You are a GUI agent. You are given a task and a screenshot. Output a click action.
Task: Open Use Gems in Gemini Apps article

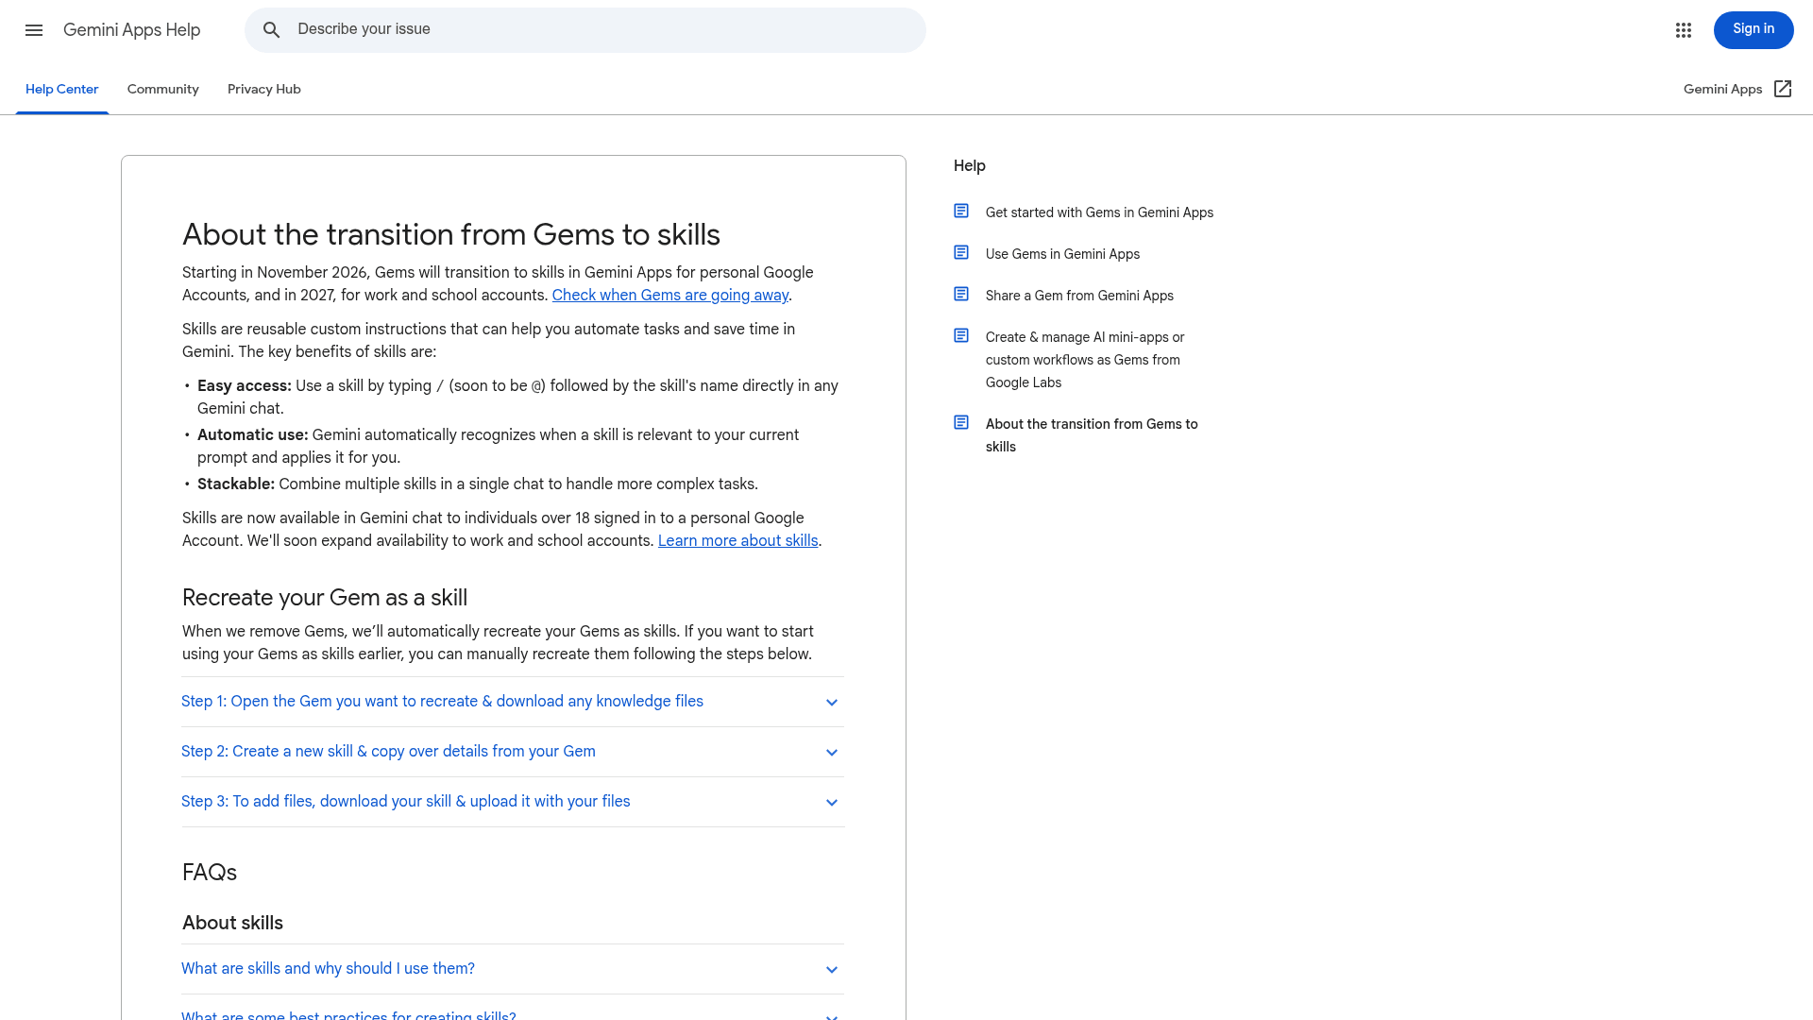(1062, 254)
